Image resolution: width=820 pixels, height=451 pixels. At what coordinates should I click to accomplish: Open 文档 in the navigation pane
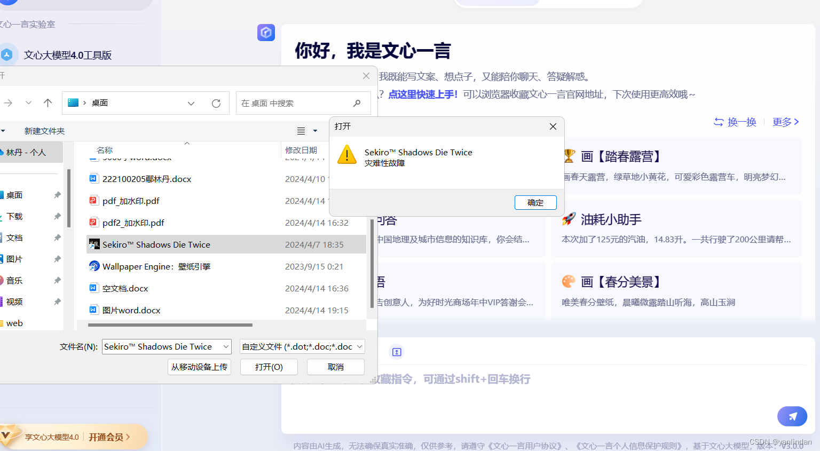click(x=14, y=238)
